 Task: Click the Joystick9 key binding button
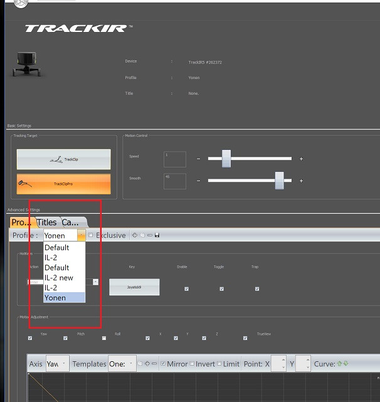[134, 287]
